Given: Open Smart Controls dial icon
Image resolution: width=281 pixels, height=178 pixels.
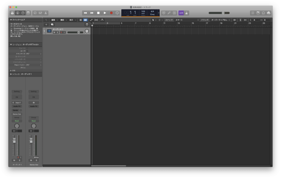Looking at the screenshot, I should pos(35,13).
